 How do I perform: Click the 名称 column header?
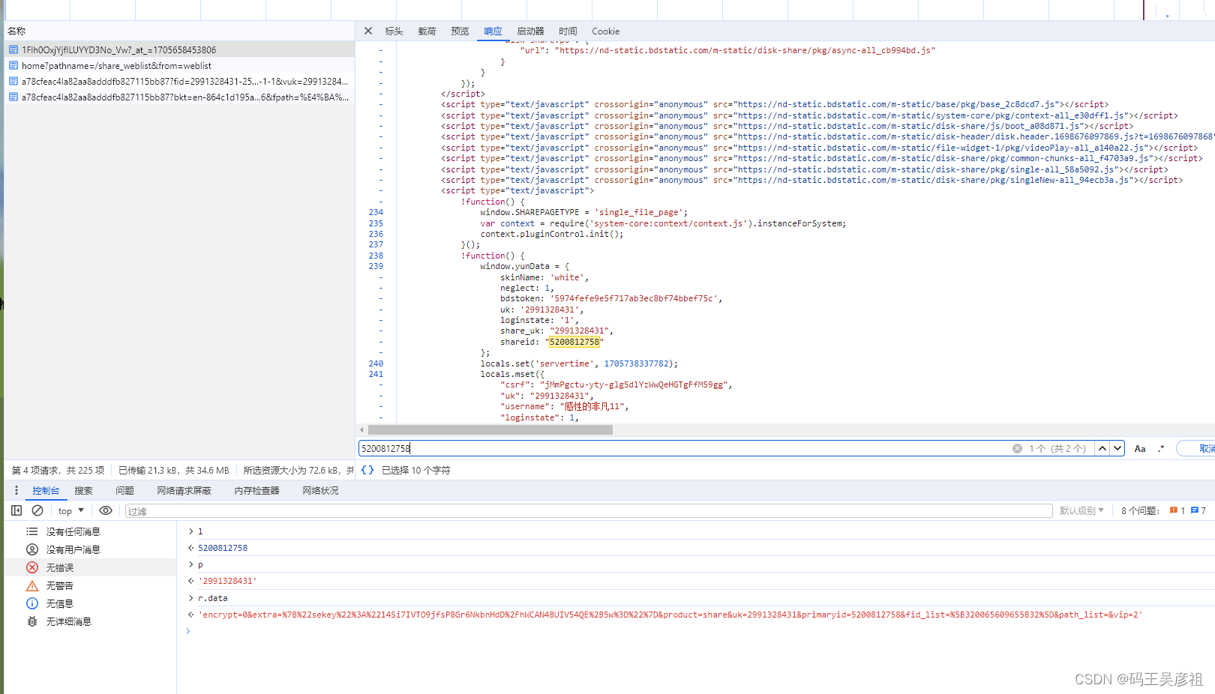16,31
